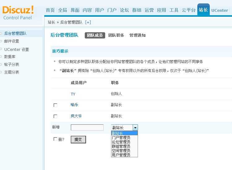Choose 门户管理员 from the role dropdown list

[x=124, y=137]
